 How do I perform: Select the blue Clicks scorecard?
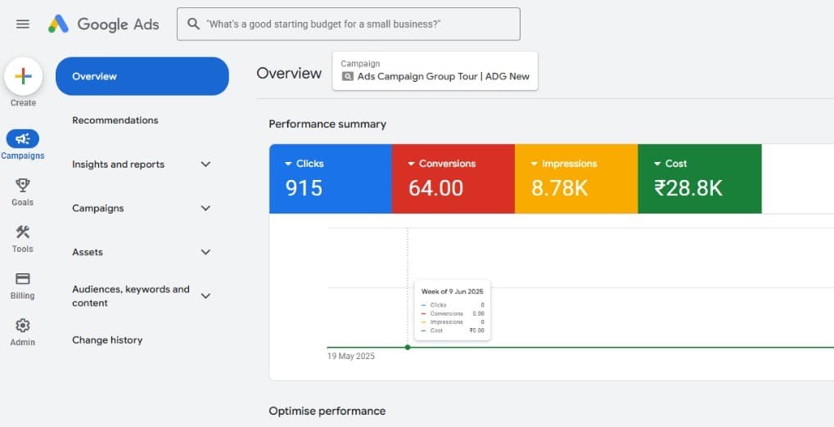tap(331, 178)
